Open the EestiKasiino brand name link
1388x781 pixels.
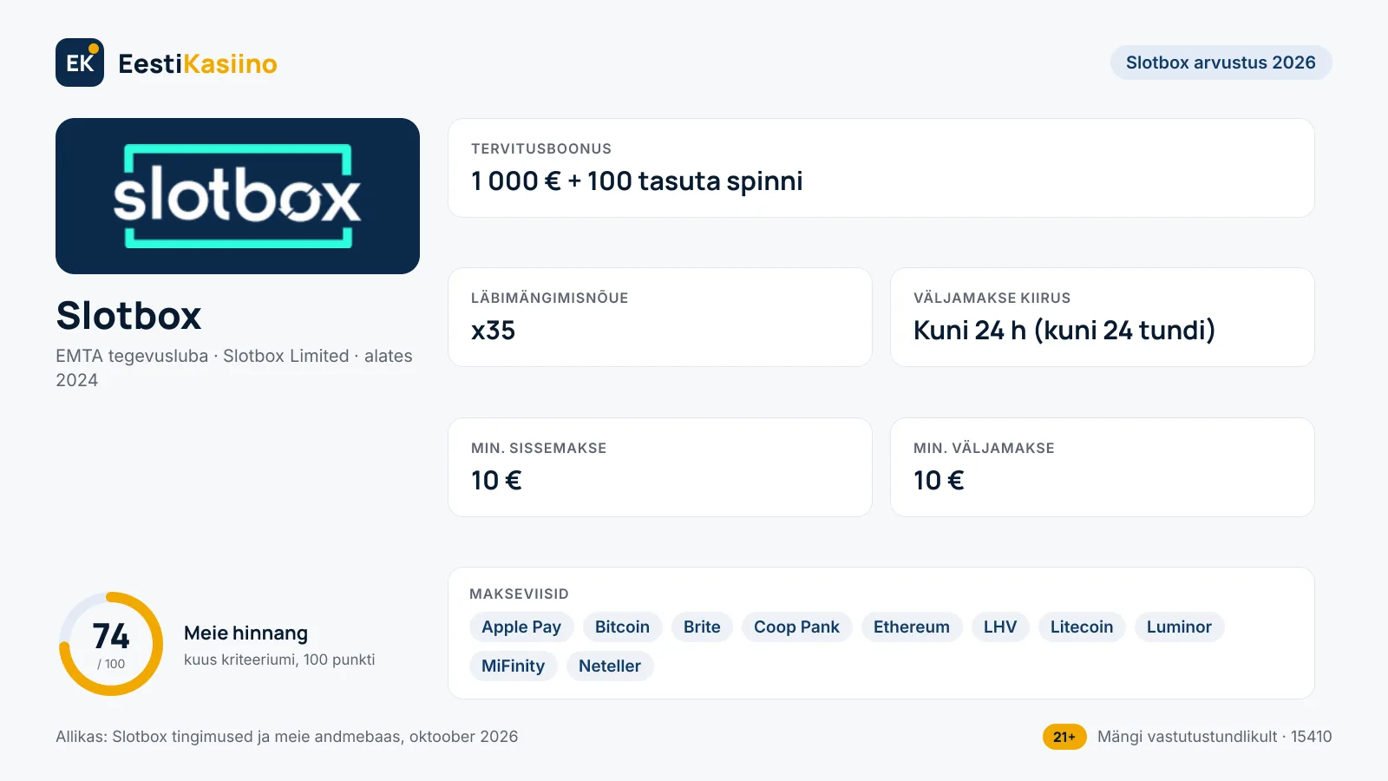click(197, 63)
